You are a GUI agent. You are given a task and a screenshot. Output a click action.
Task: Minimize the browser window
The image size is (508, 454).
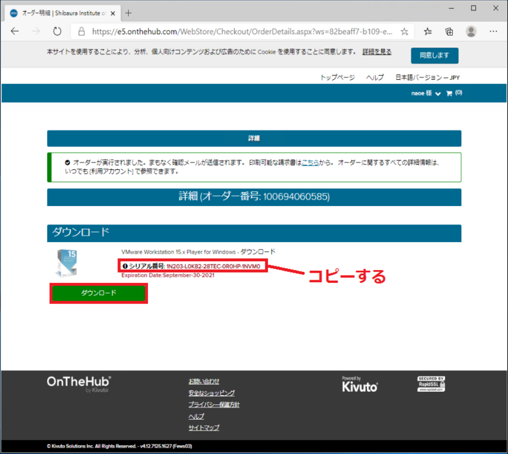point(451,8)
